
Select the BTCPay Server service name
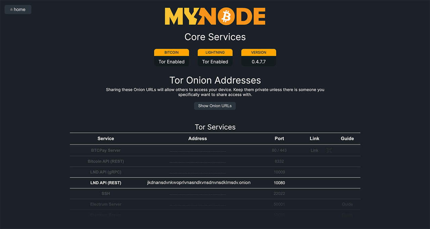click(x=106, y=150)
